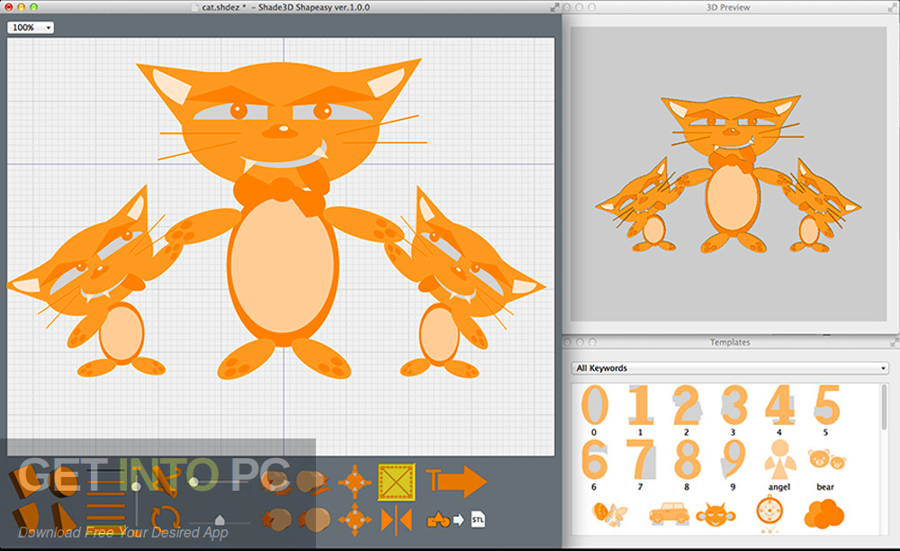Screen dimensions: 900x551
Task: Choose the car template thumbnail
Action: (x=669, y=514)
